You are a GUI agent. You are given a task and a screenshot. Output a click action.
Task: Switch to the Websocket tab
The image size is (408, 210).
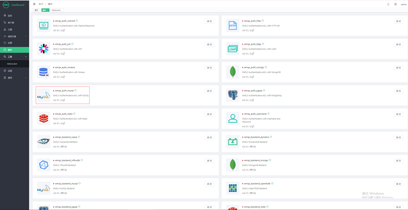(x=57, y=10)
